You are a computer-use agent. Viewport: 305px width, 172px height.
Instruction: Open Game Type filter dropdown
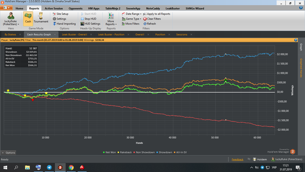(132, 19)
